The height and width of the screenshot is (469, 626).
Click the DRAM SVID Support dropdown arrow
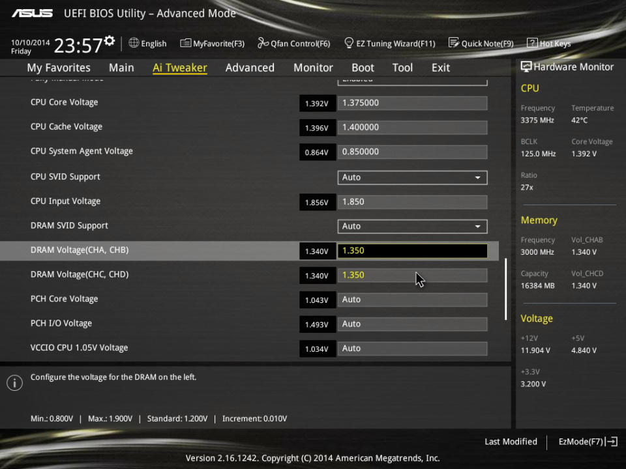(x=477, y=226)
